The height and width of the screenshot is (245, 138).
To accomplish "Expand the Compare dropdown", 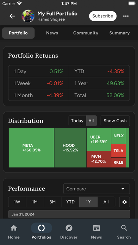I will pyautogui.click(x=96, y=189).
